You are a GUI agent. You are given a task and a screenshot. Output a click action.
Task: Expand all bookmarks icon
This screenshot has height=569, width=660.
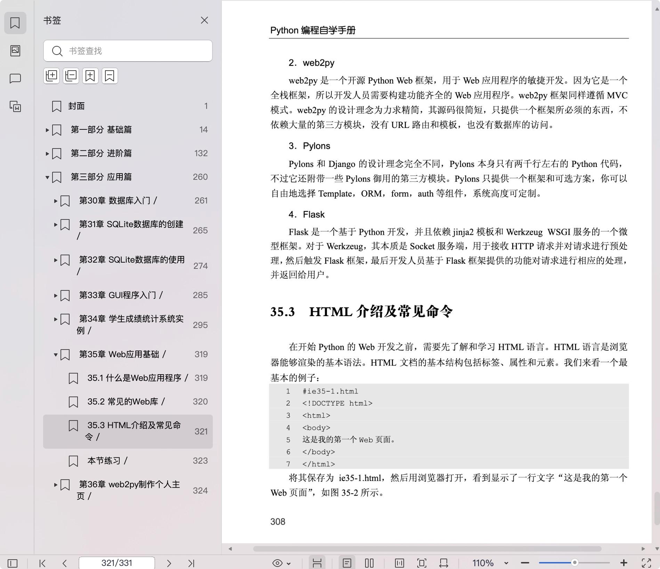[x=51, y=76]
